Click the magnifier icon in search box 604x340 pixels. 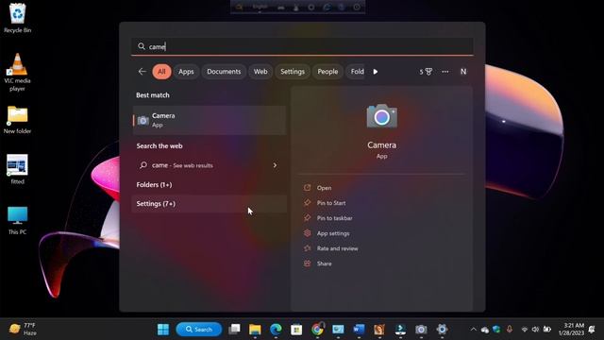pos(142,46)
